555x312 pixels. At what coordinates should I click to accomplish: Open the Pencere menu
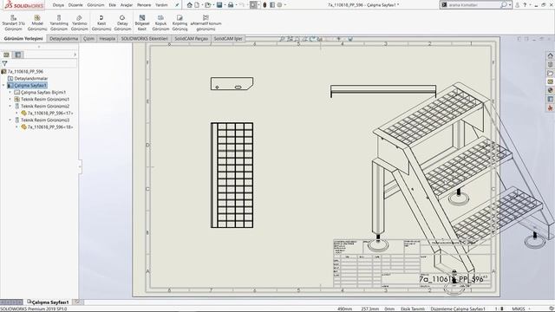click(144, 5)
